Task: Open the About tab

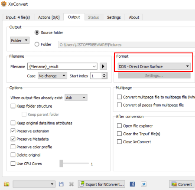Action: (134, 17)
